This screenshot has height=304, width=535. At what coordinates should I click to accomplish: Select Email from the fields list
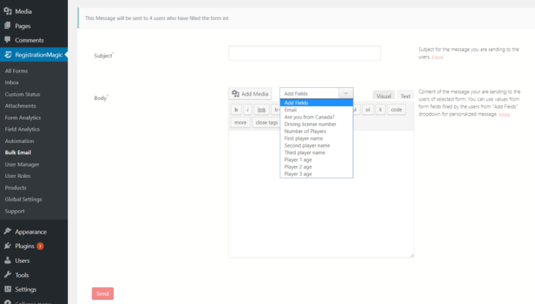(316, 110)
